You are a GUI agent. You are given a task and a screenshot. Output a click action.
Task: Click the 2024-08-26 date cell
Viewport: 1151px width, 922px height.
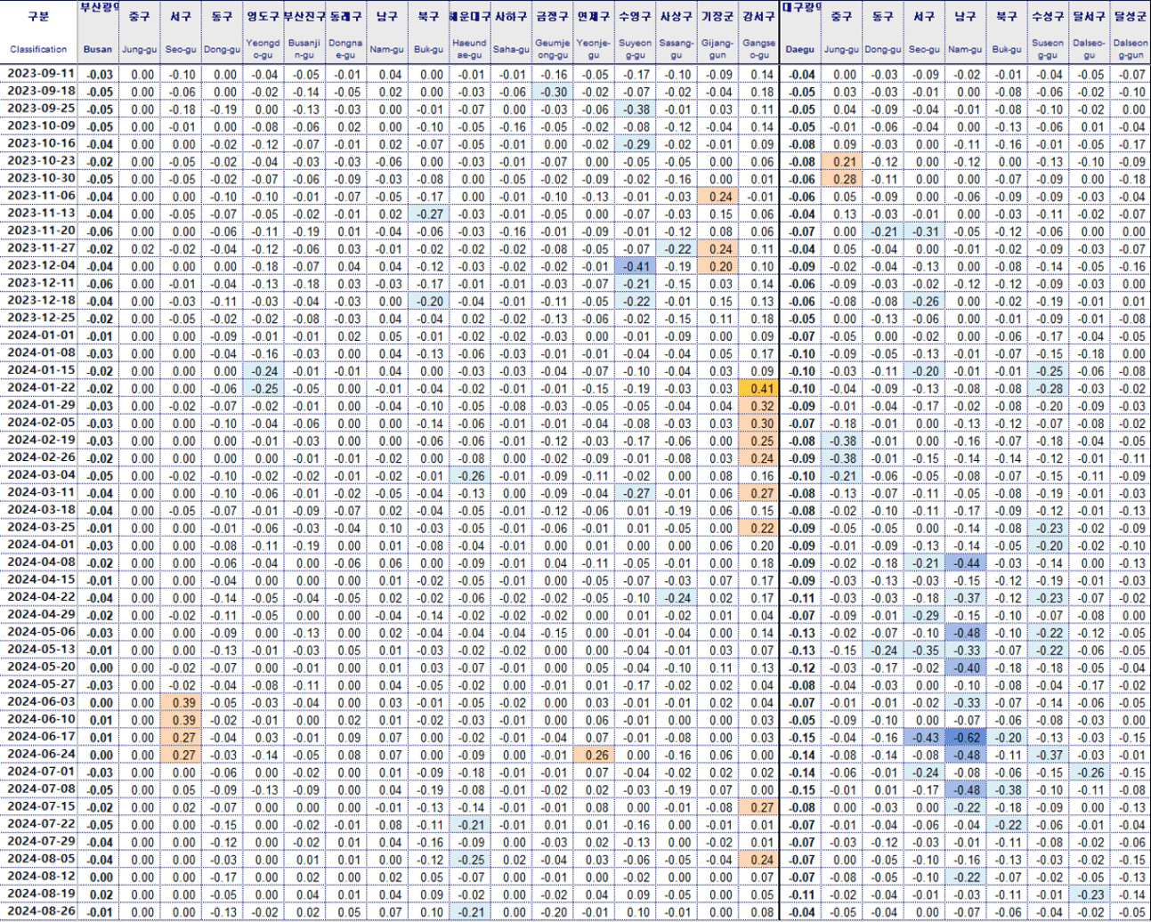[39, 912]
